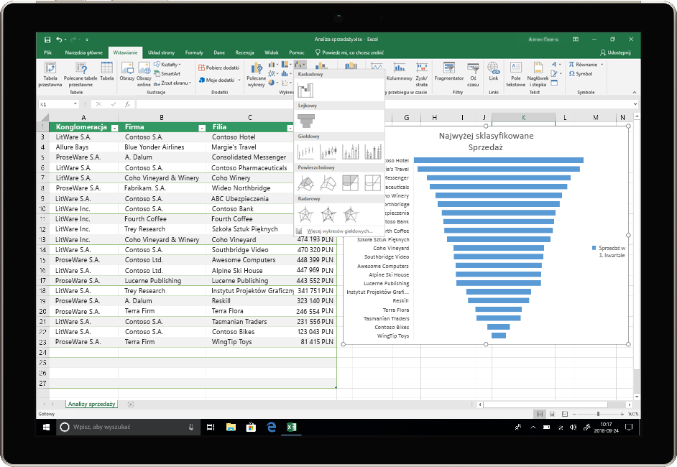Insert a hyperlink with Link
The image size is (677, 467).
494,72
